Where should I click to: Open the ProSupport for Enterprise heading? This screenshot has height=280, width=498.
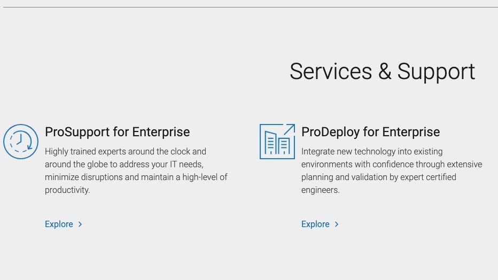(117, 132)
